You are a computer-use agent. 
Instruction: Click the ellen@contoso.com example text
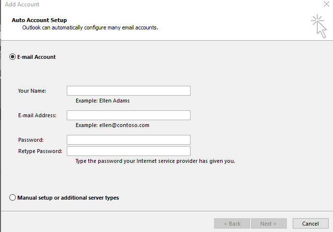(124, 125)
